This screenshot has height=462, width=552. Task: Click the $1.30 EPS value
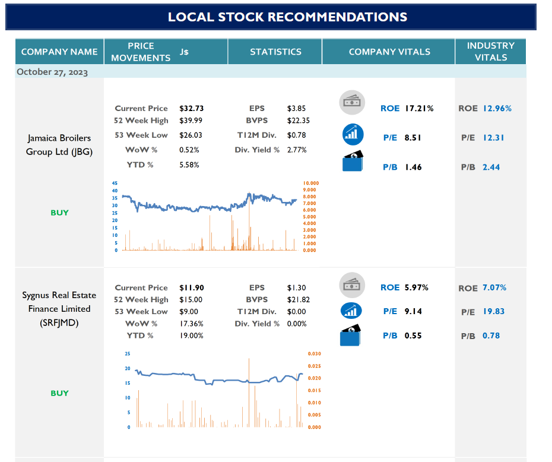pyautogui.click(x=296, y=287)
